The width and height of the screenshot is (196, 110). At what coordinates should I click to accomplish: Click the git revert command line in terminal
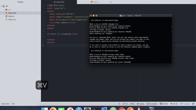click(x=110, y=62)
